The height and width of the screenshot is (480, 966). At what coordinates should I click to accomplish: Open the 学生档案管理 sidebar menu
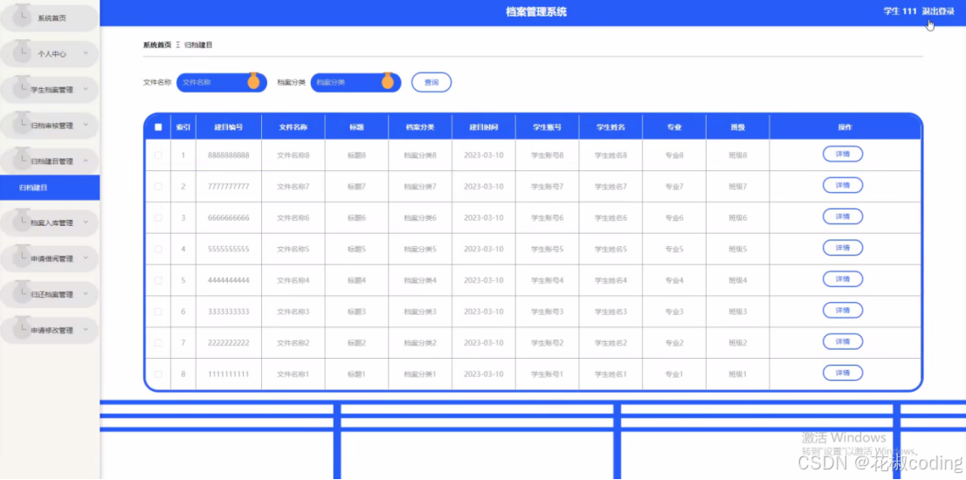point(49,90)
